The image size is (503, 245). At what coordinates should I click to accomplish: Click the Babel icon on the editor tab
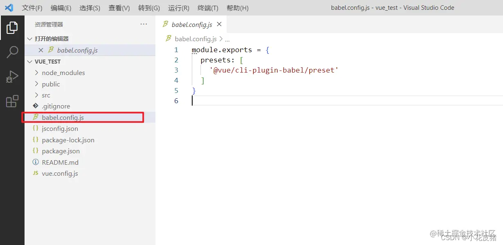coord(165,24)
